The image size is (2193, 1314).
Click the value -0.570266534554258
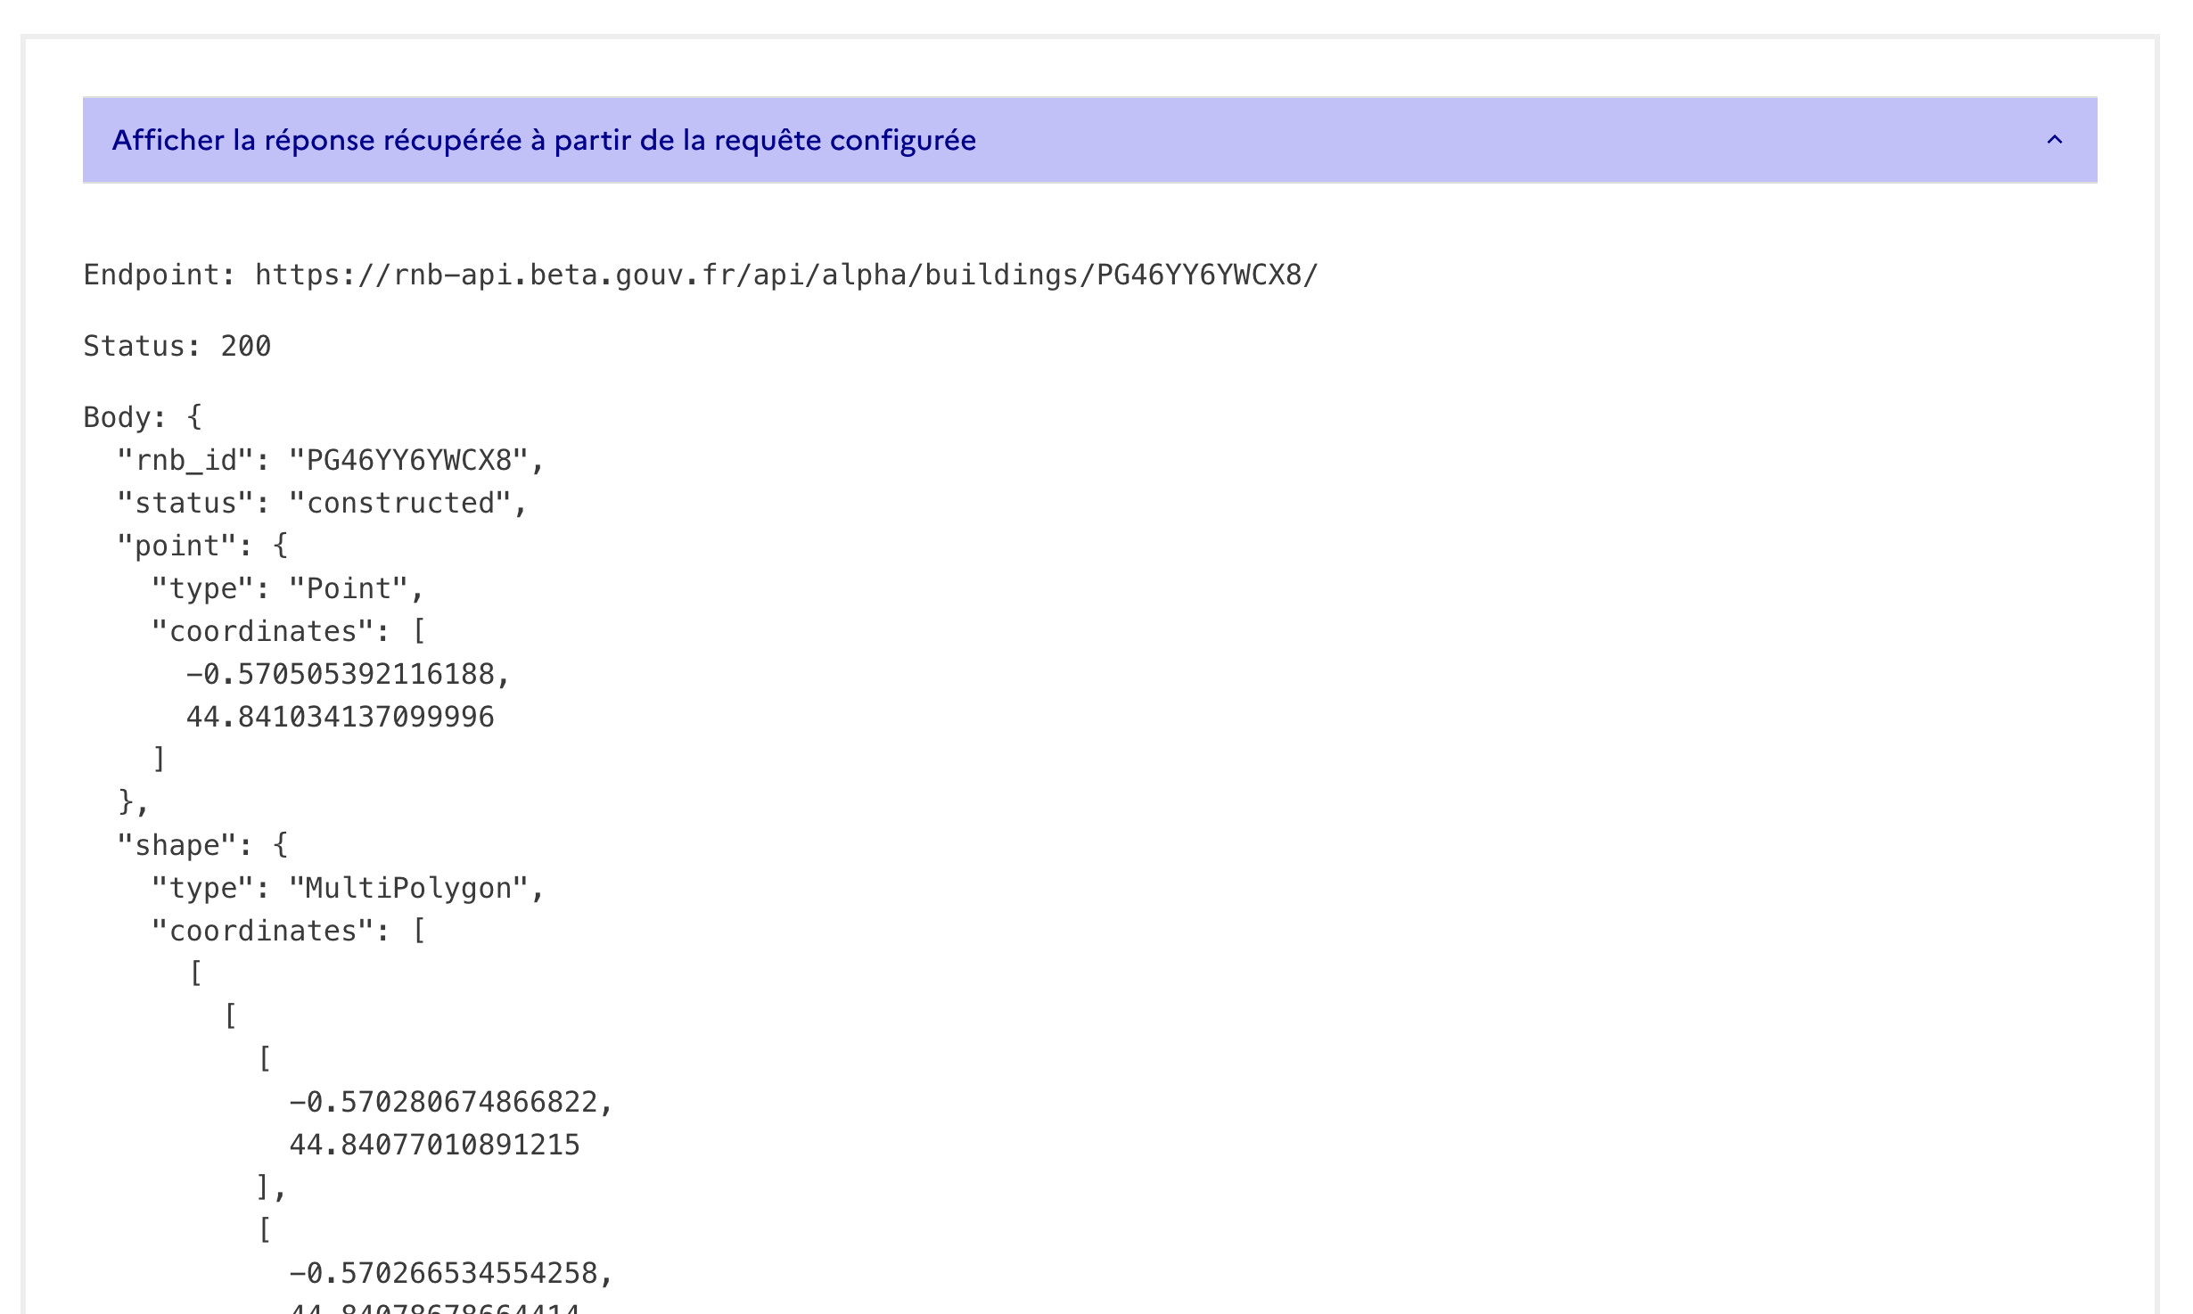(x=450, y=1273)
